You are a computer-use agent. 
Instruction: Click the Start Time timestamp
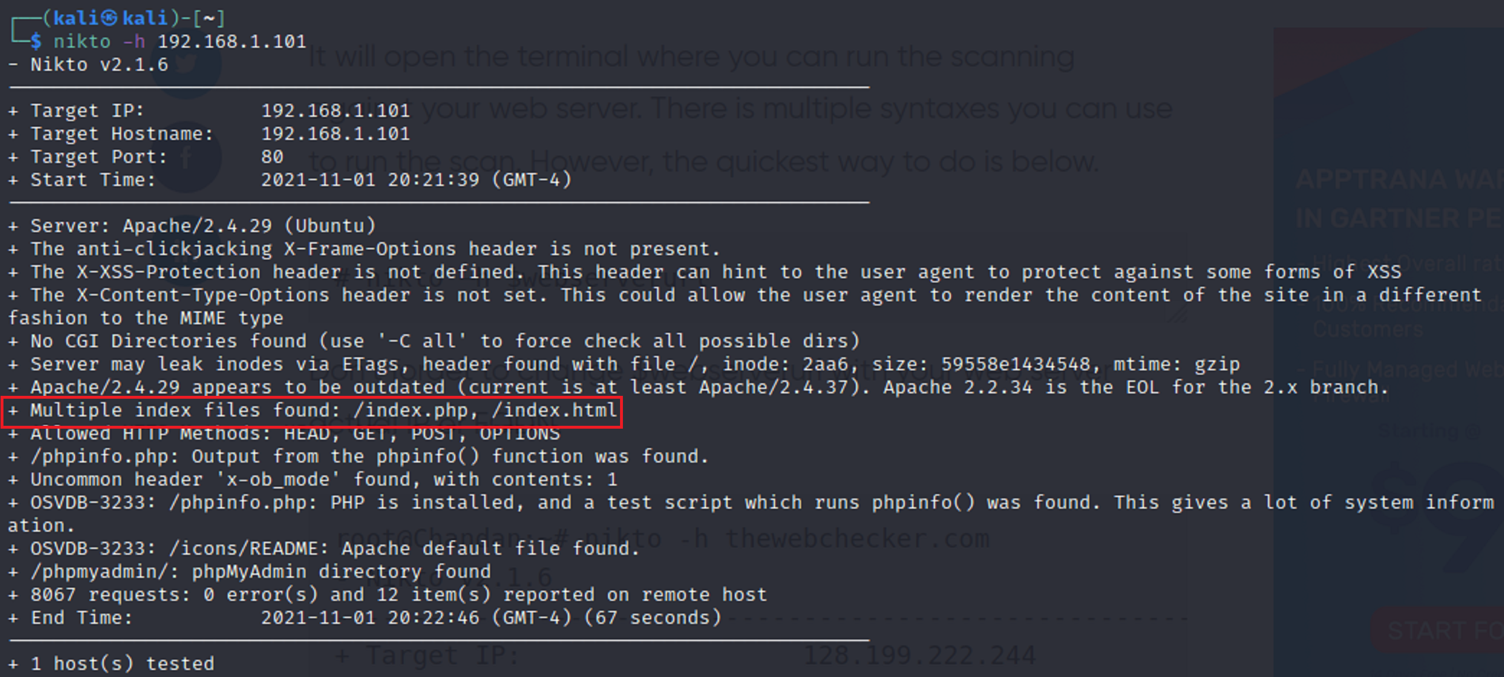coord(415,180)
